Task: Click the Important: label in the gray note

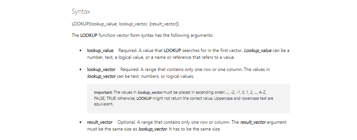Action: pyautogui.click(x=103, y=93)
